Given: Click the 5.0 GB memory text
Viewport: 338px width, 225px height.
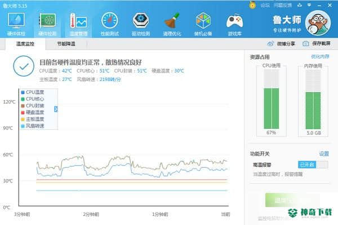Looking at the screenshot, I should pyautogui.click(x=314, y=133).
